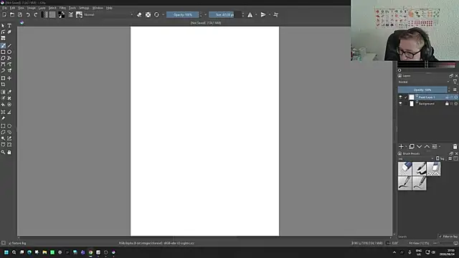
Task: Expand vertical mirror options arrow
Action: point(270,14)
